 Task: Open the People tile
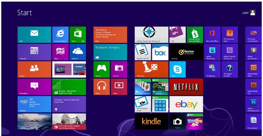(34, 69)
